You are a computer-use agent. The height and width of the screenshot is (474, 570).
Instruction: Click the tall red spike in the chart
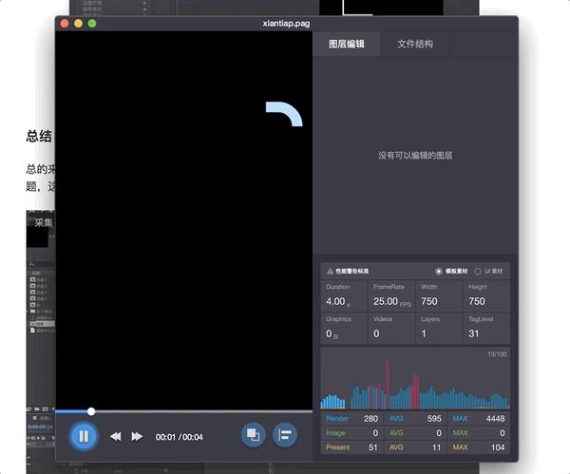pyautogui.click(x=387, y=382)
